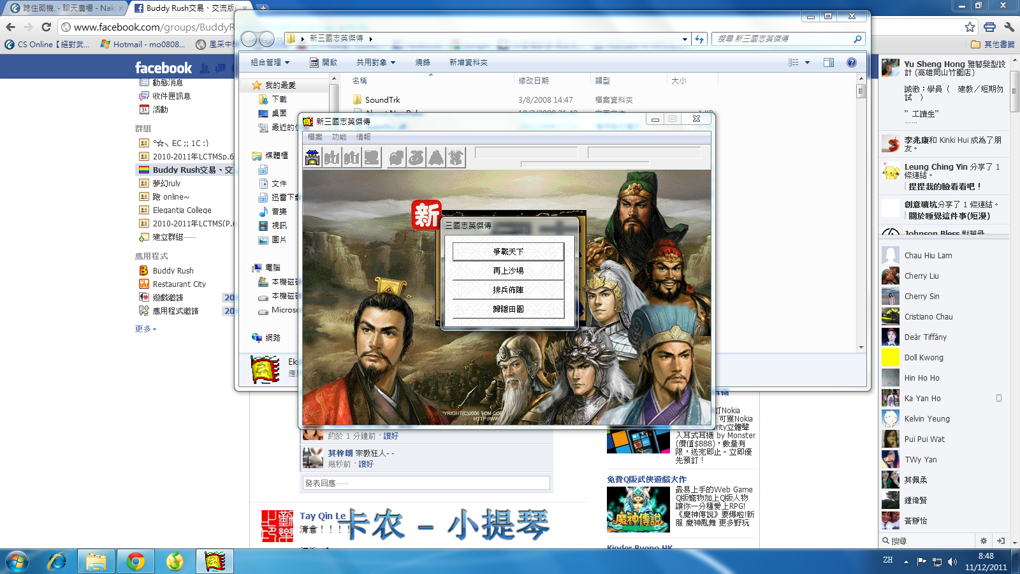
Task: Click the game flag icon on taskbar
Action: (x=215, y=562)
